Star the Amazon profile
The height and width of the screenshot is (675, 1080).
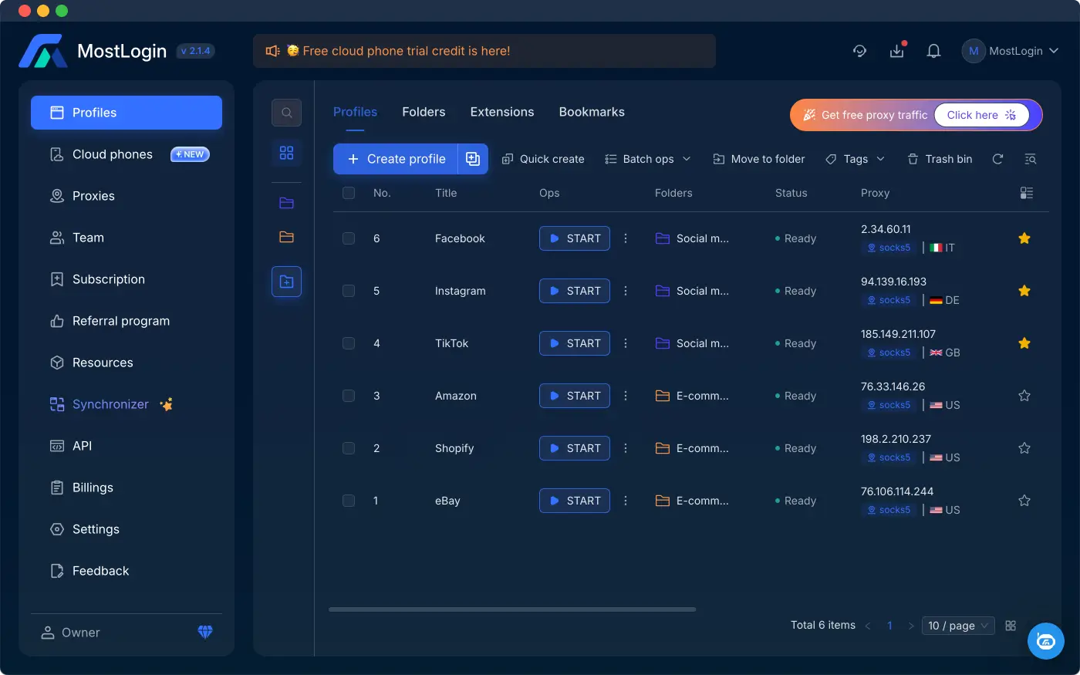1024,396
